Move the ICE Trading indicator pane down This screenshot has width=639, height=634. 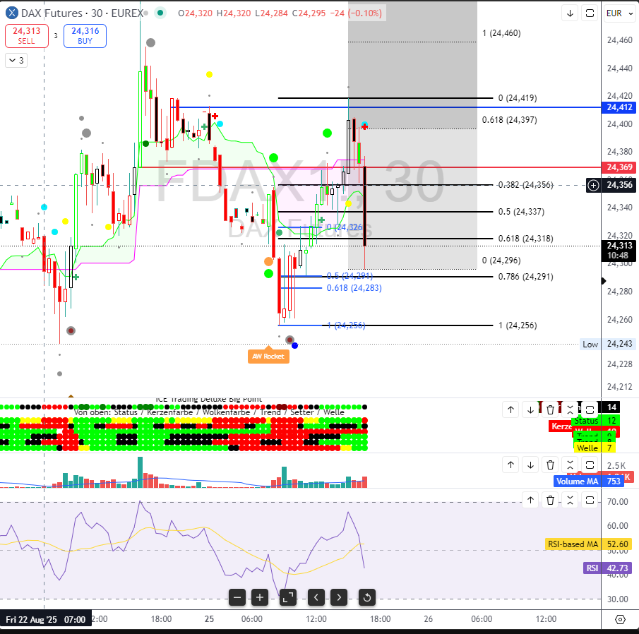point(530,409)
